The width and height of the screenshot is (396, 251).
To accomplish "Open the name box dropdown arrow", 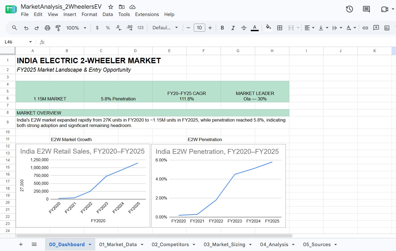I will tap(30, 42).
